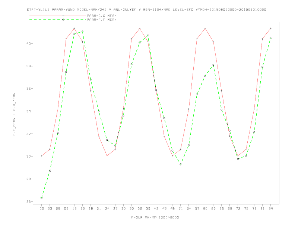
Task: Click the x-axis forecast hour label 63
Action: pyautogui.click(x=213, y=208)
